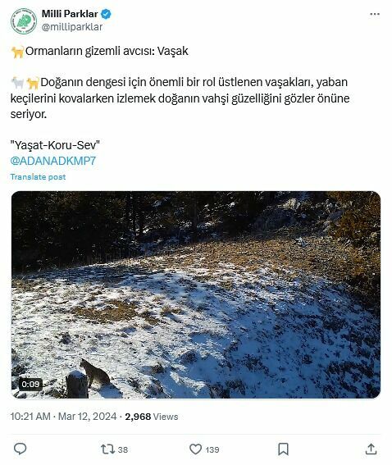Open the Milli Parklar profile avatar

[24, 21]
